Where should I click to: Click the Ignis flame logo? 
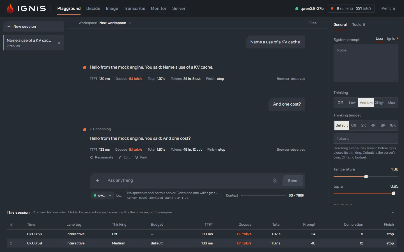10,8
